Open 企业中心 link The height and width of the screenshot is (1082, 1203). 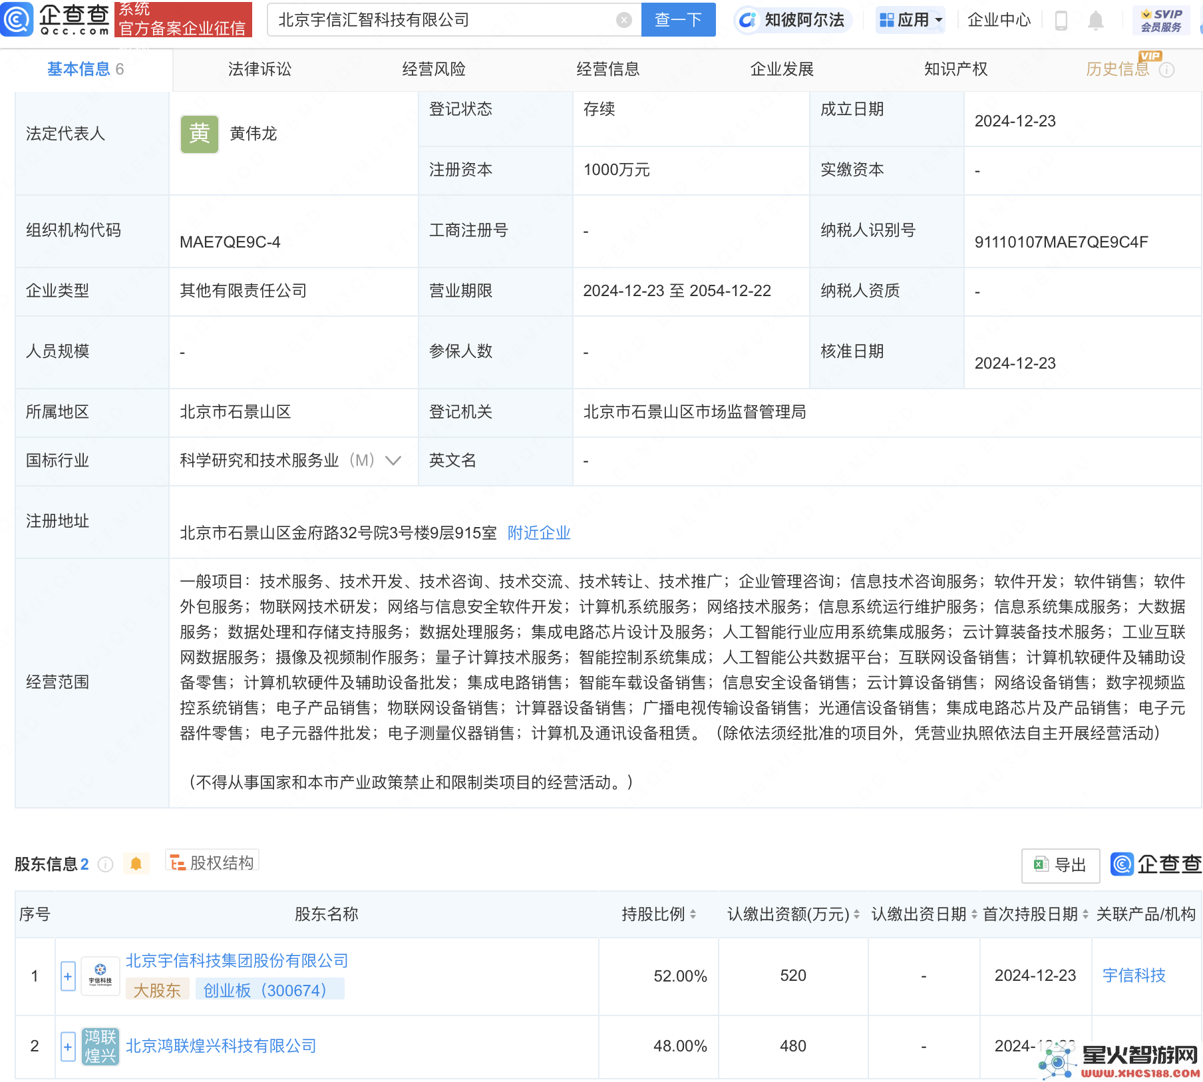tap(999, 20)
